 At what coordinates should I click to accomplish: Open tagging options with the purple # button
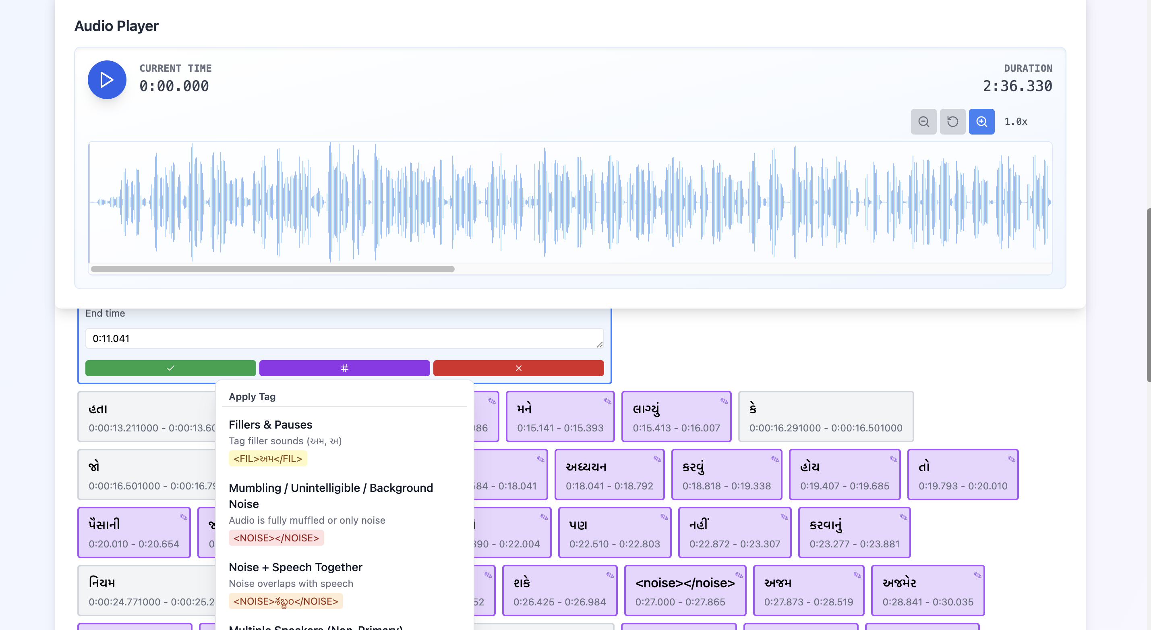tap(344, 368)
